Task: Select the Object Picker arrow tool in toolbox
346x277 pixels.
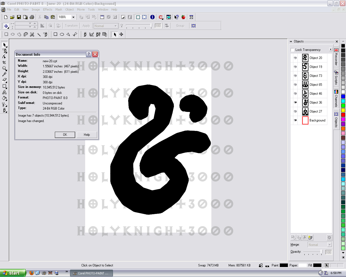Action: point(4,45)
